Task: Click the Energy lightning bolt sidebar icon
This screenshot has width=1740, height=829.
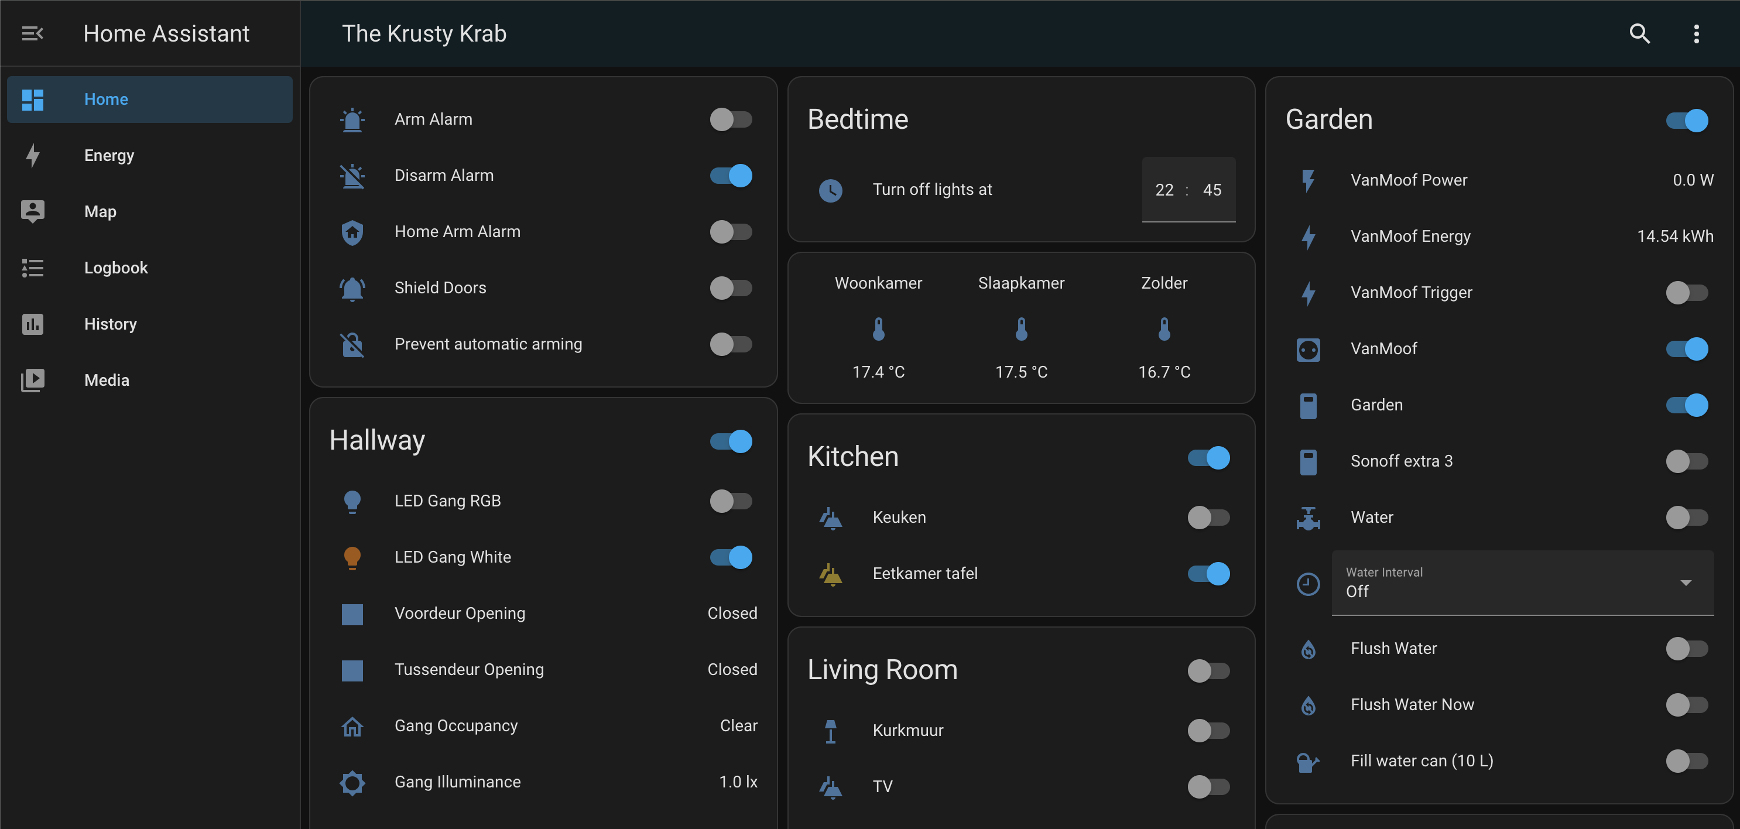Action: point(32,155)
